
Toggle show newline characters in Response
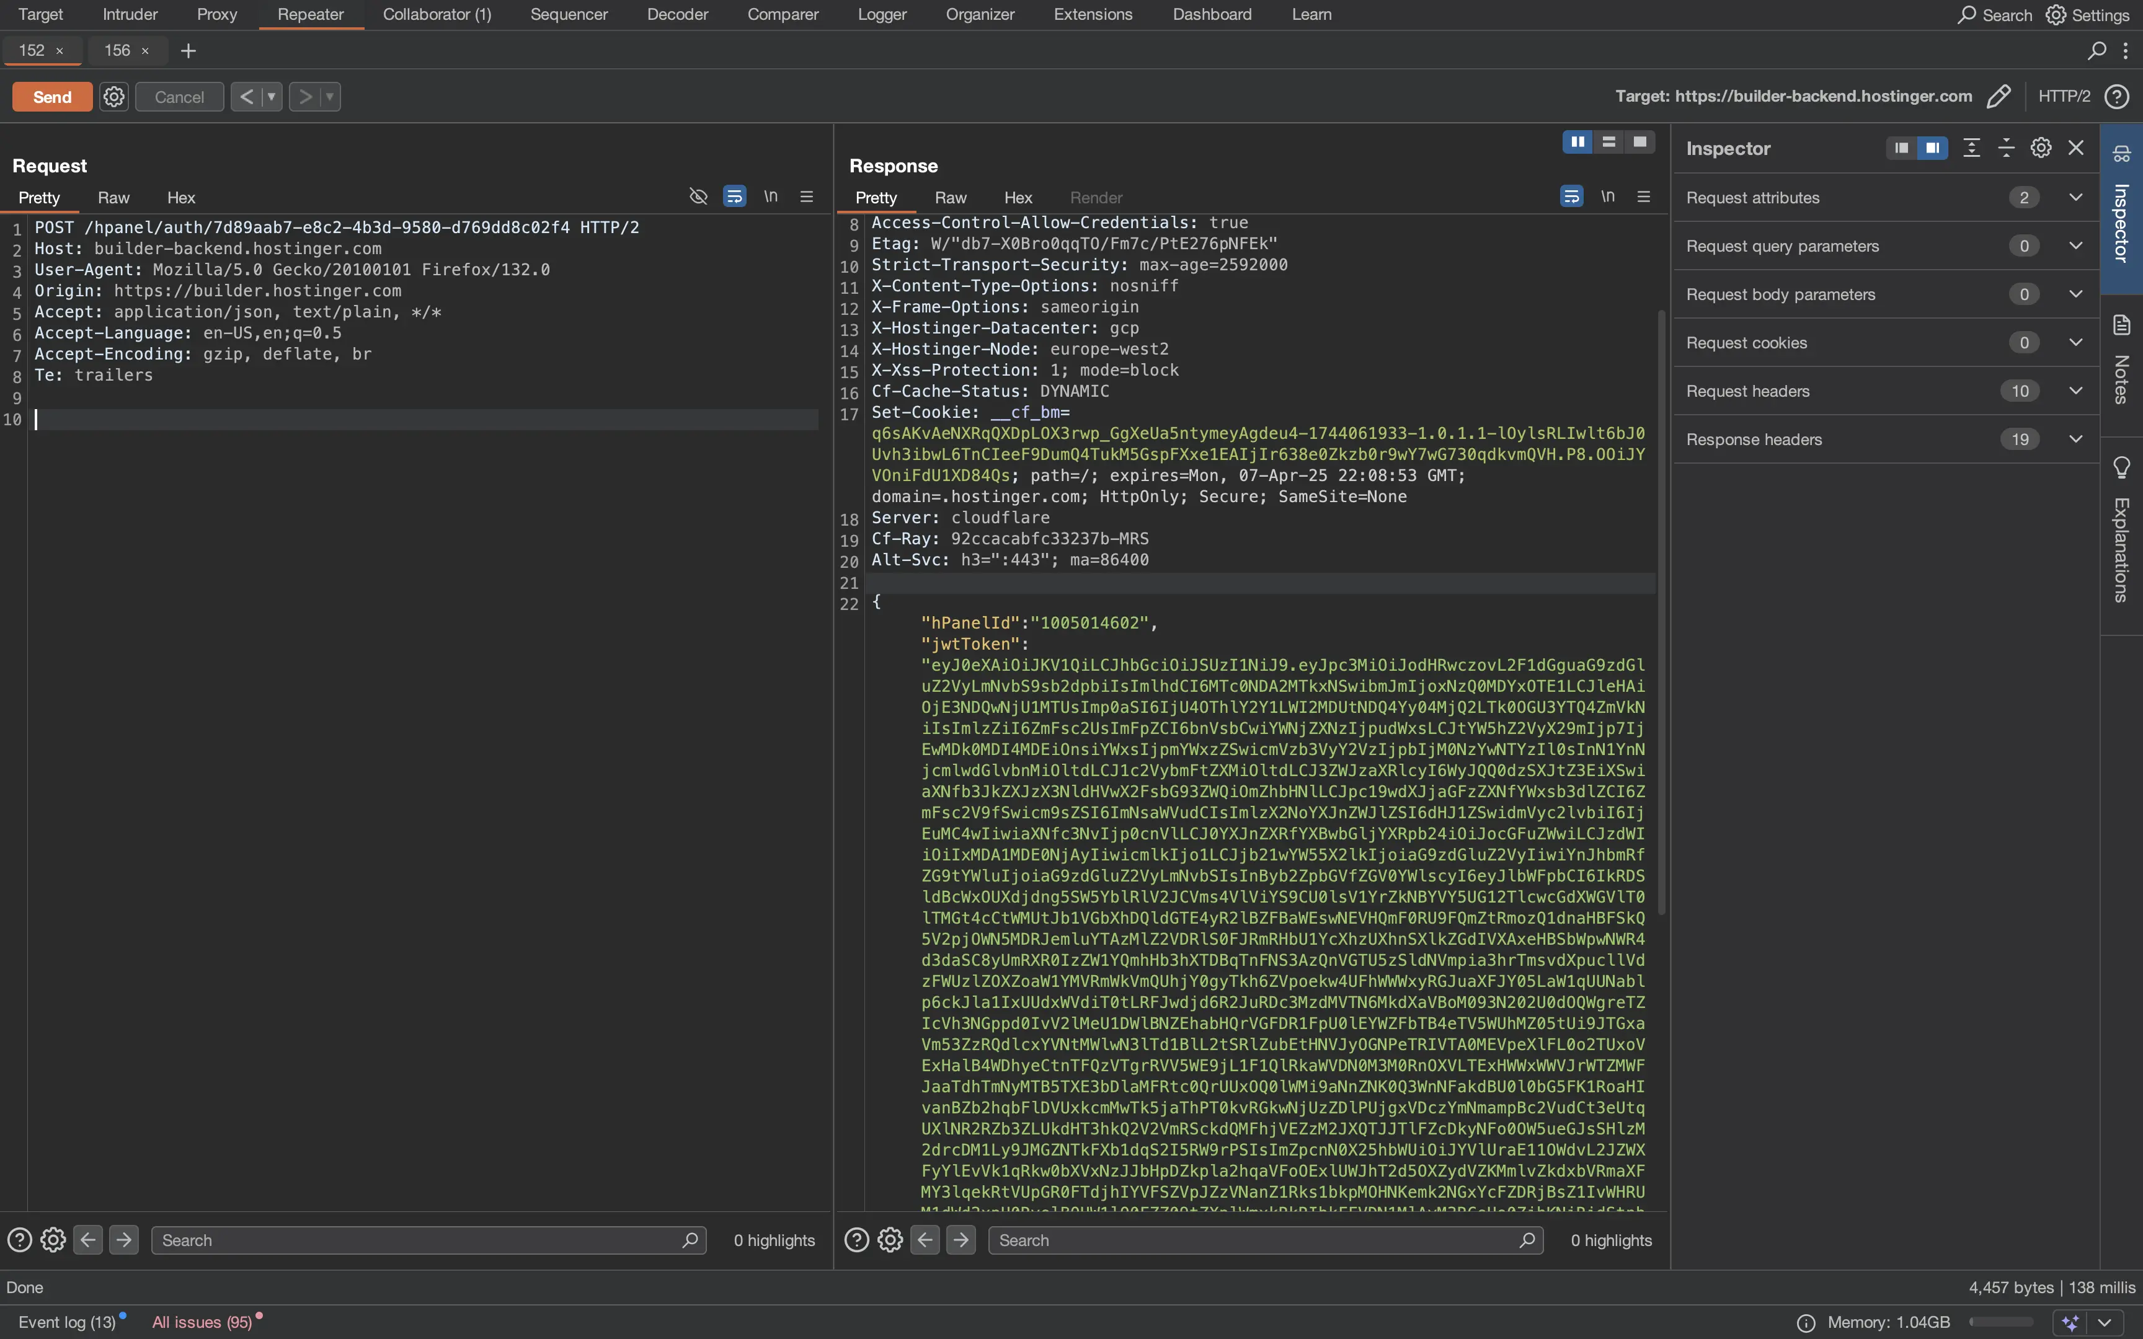(x=1607, y=197)
